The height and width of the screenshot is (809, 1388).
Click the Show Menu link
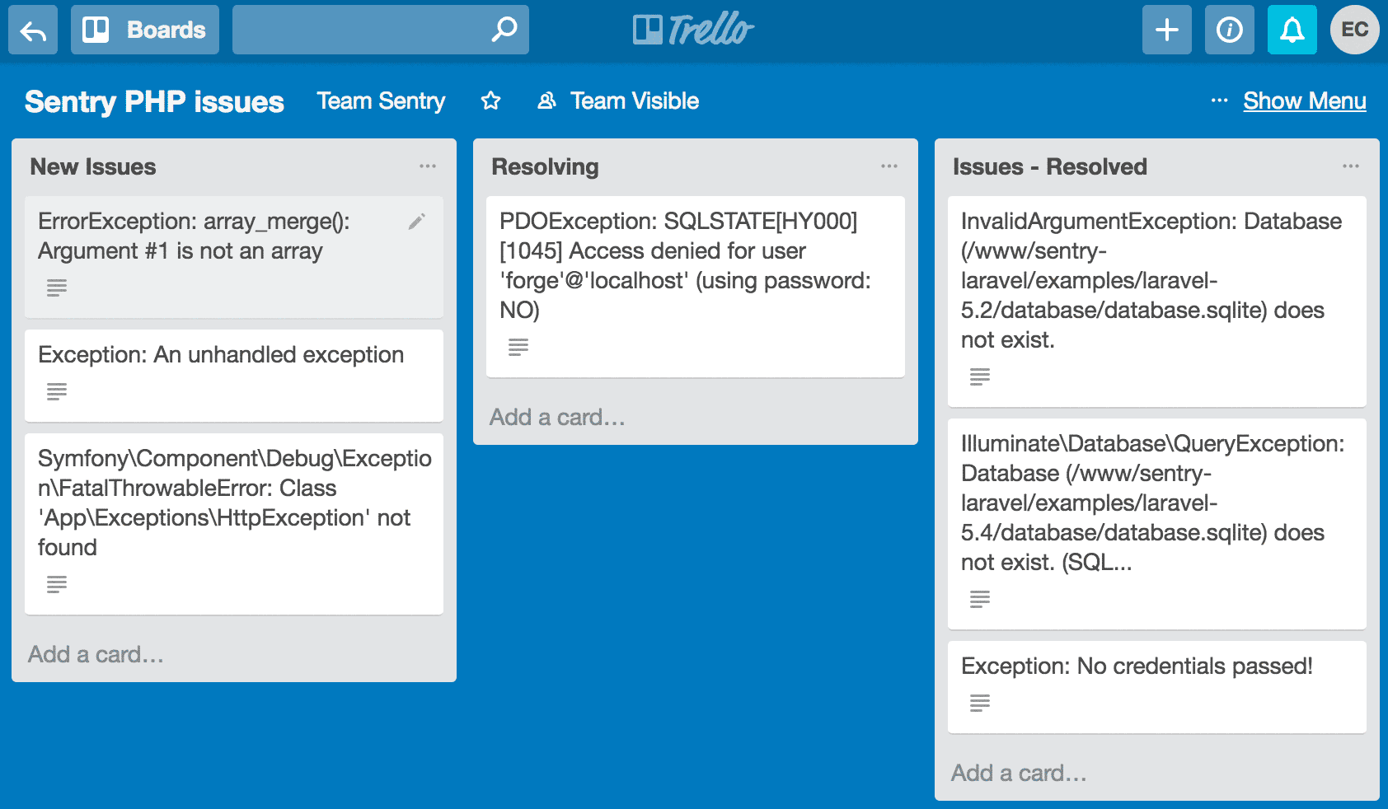click(x=1304, y=101)
